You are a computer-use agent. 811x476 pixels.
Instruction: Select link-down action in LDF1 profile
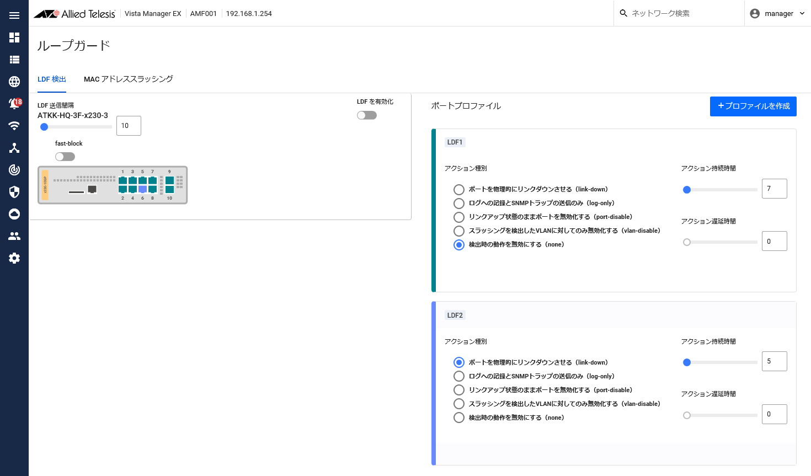pos(459,190)
